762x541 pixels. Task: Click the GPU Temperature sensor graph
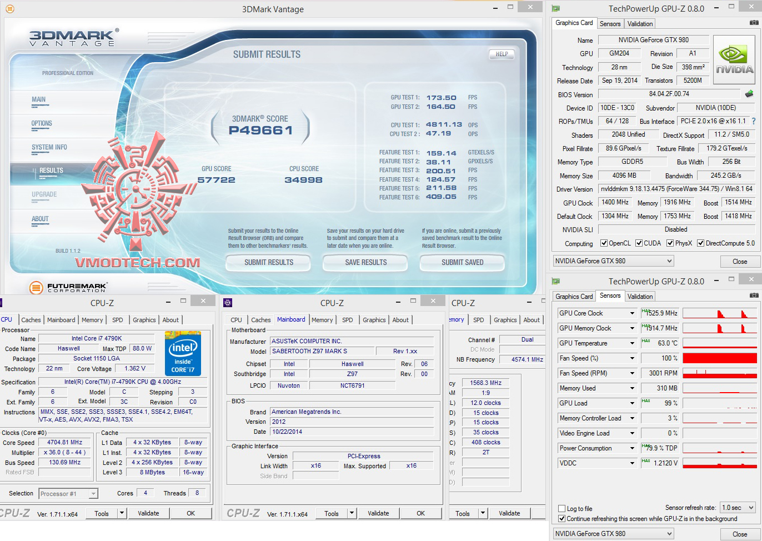click(720, 343)
